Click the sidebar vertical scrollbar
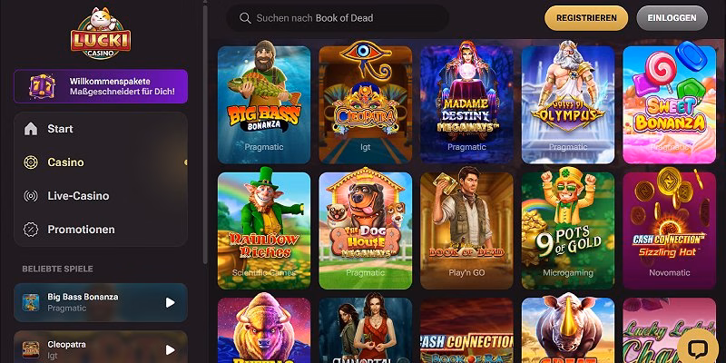Screen dimensions: 726x363 [x=205, y=132]
